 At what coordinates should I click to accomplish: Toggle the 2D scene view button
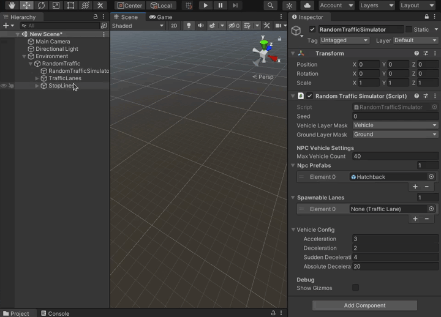[x=174, y=26]
